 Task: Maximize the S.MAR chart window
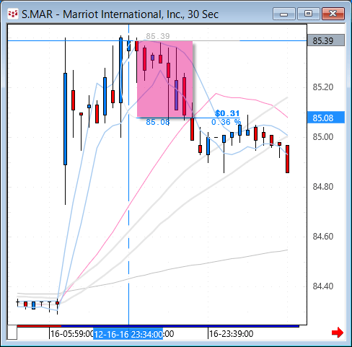(308, 14)
